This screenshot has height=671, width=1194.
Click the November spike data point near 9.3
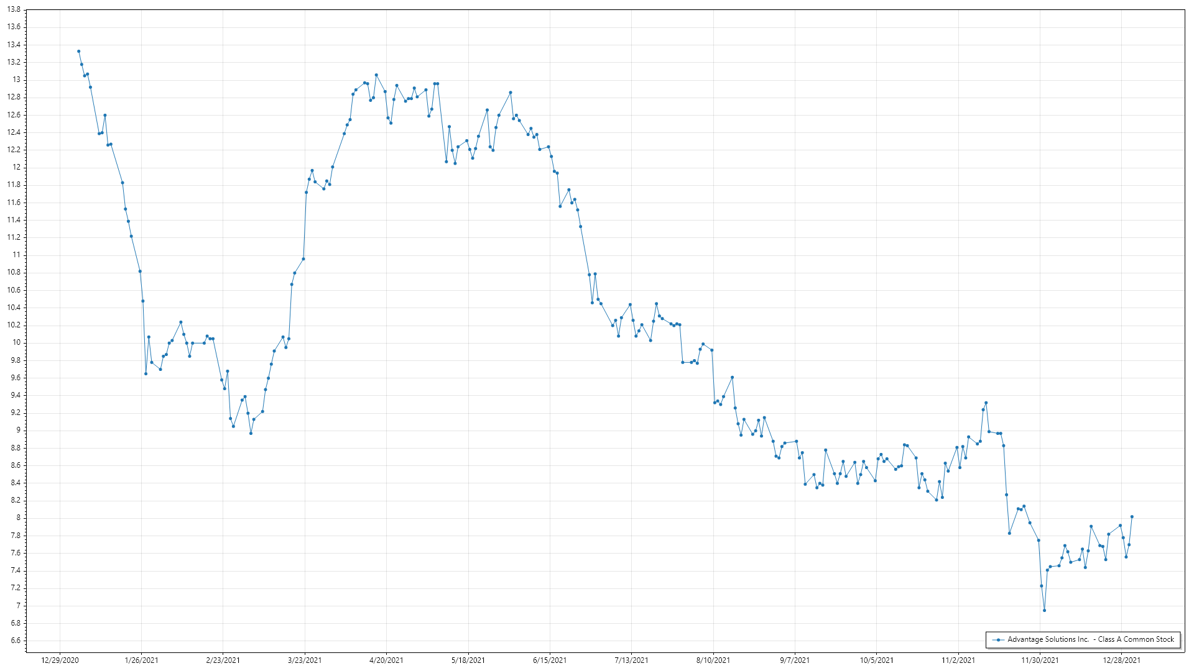click(986, 403)
